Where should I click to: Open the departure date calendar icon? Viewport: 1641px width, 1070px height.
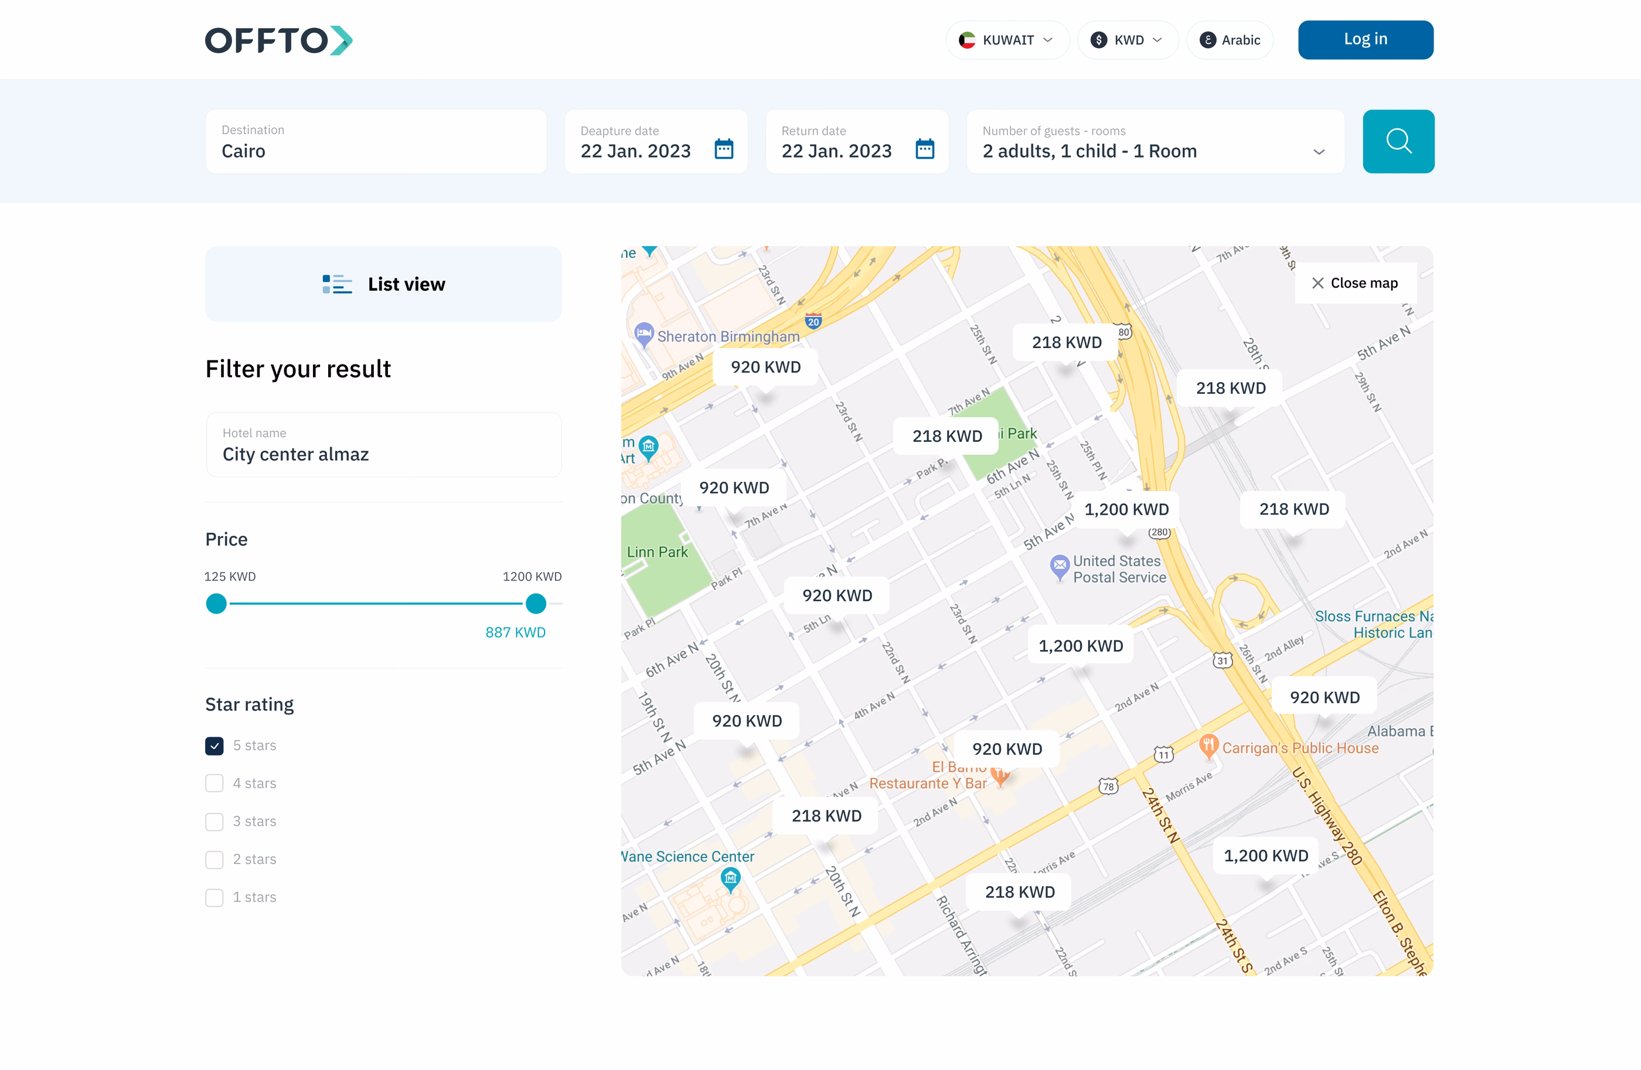coord(723,149)
